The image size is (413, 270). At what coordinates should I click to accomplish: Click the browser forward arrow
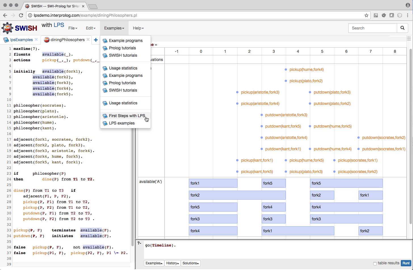tap(13, 15)
